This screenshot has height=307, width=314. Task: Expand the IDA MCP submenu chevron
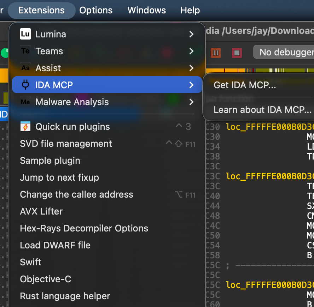coord(191,85)
